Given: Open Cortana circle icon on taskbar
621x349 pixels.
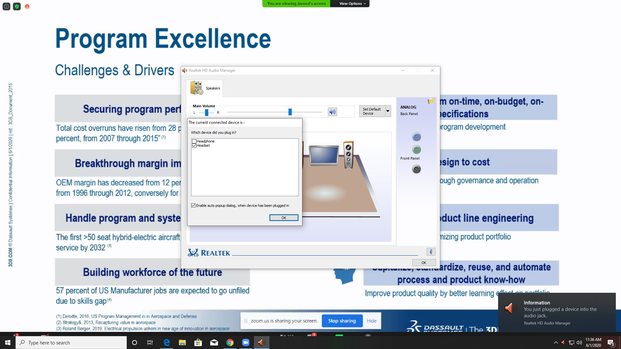Looking at the screenshot, I should 135,343.
